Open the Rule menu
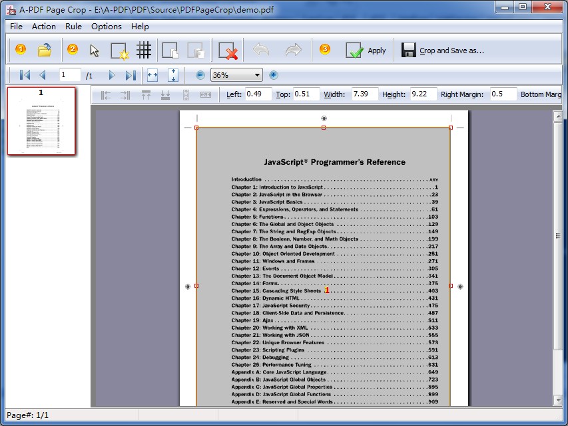The image size is (568, 426). click(73, 27)
